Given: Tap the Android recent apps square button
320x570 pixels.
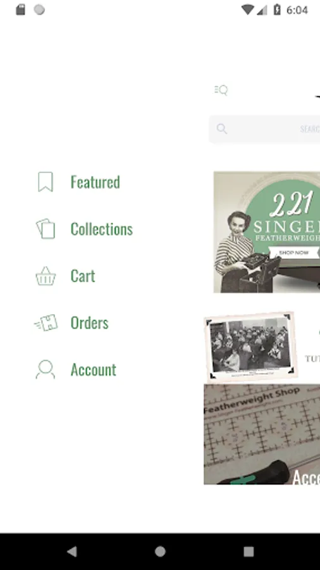Looking at the screenshot, I should pos(249,552).
